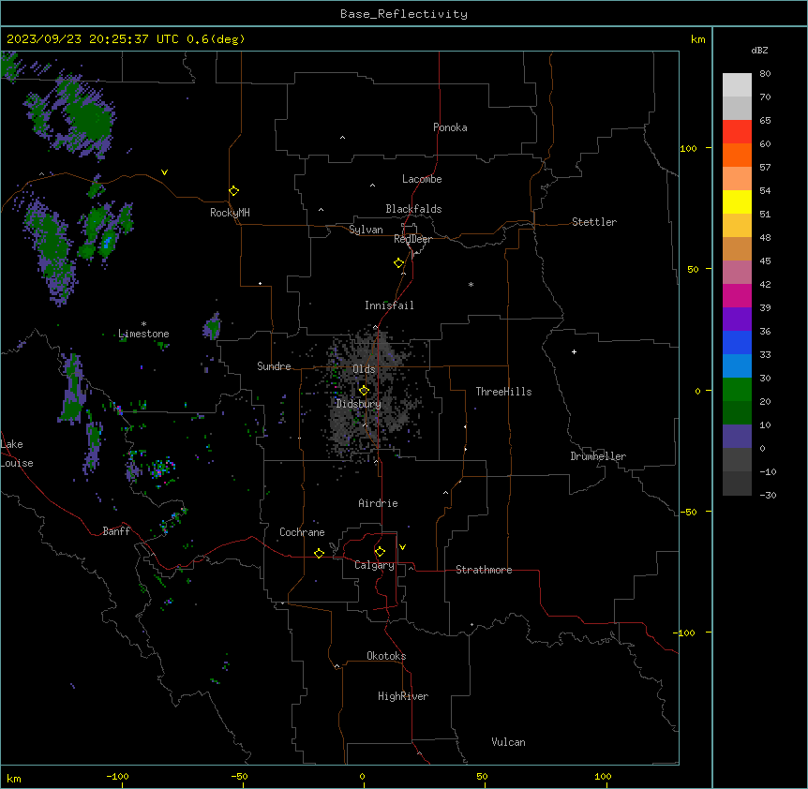
Task: Click the yellow marker near Cochrane
Action: [x=319, y=553]
